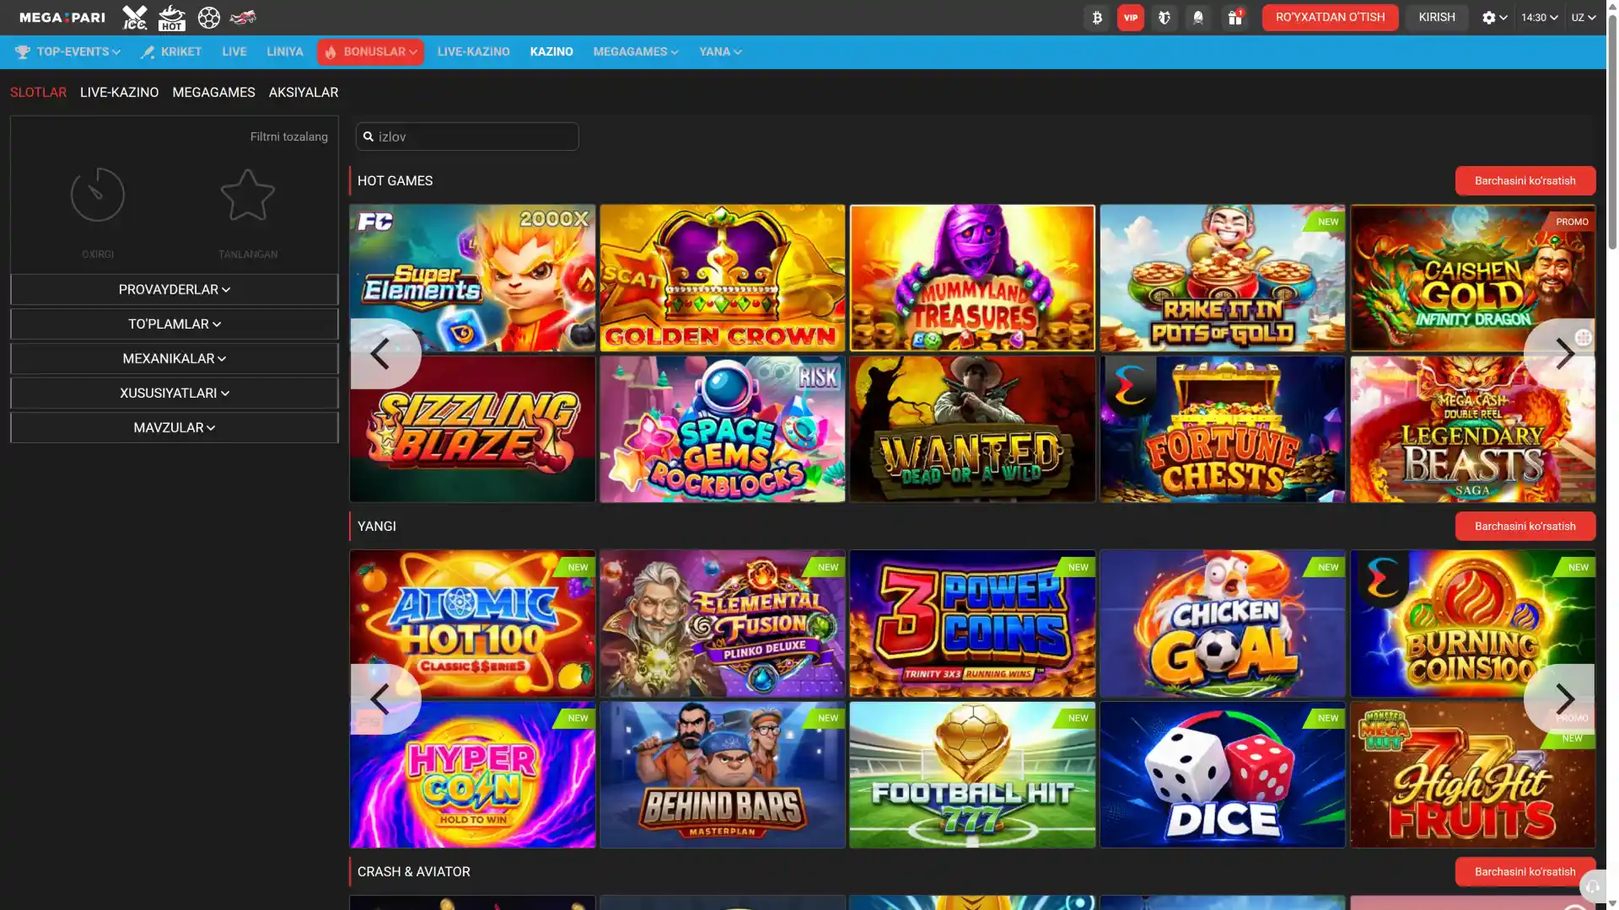Open the Chicken Goal game thumbnail
Viewport: 1619px width, 910px height.
[1223, 624]
